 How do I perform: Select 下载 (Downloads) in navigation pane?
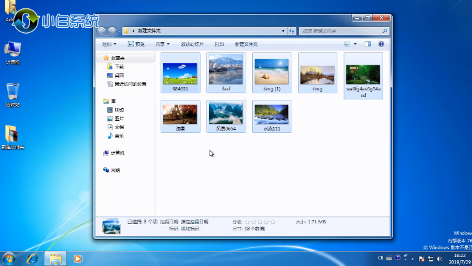[119, 66]
